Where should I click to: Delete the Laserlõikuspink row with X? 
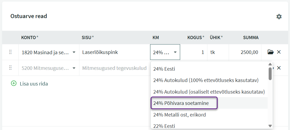(279, 52)
